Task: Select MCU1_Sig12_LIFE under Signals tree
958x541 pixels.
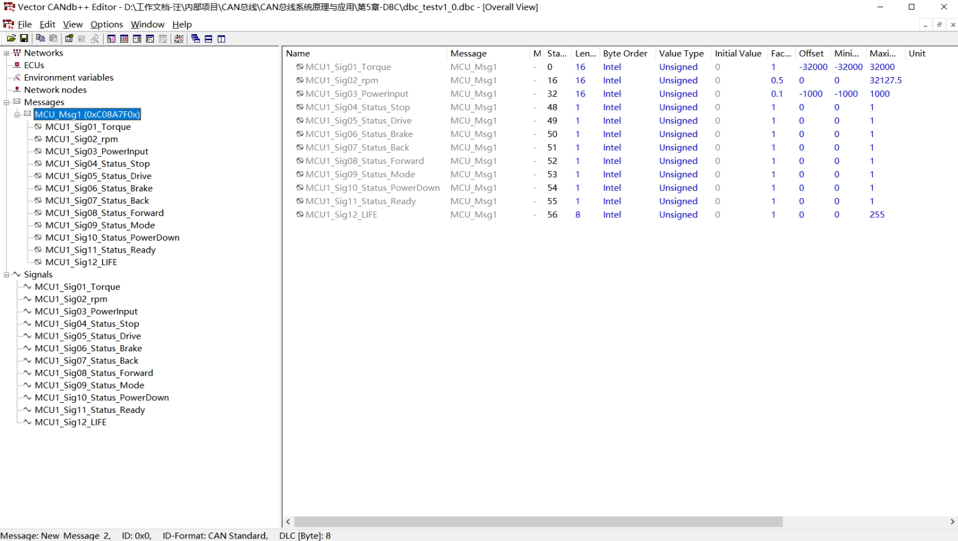Action: tap(71, 422)
